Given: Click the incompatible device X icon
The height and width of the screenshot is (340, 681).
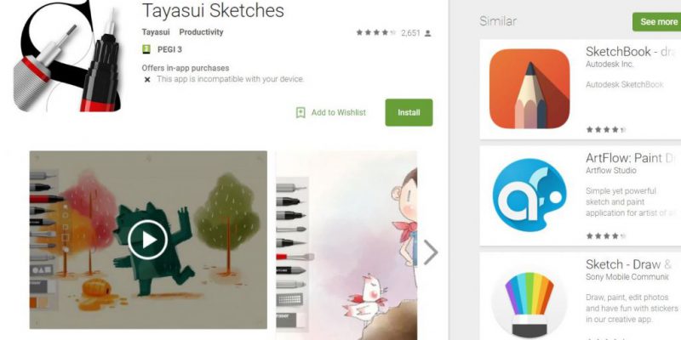Looking at the screenshot, I should pos(147,80).
